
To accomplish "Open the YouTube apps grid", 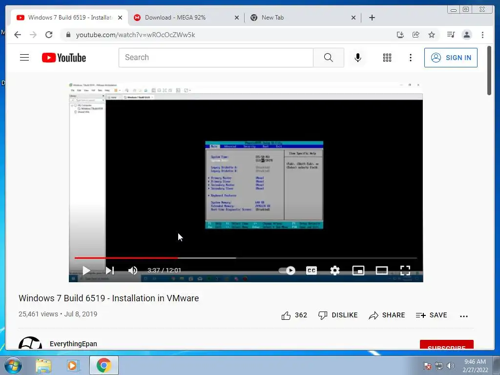I will [387, 58].
